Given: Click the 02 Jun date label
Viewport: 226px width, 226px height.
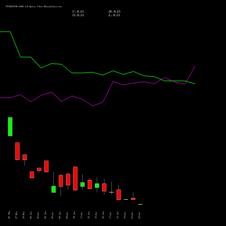Looking at the screenshot, I should (x=31, y=215).
